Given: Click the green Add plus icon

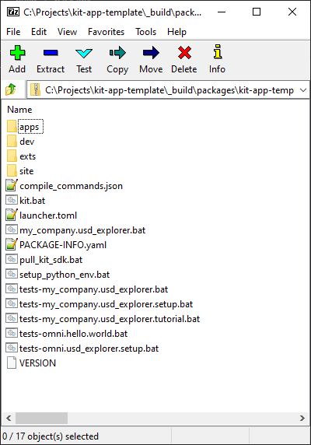Looking at the screenshot, I should pos(17,53).
